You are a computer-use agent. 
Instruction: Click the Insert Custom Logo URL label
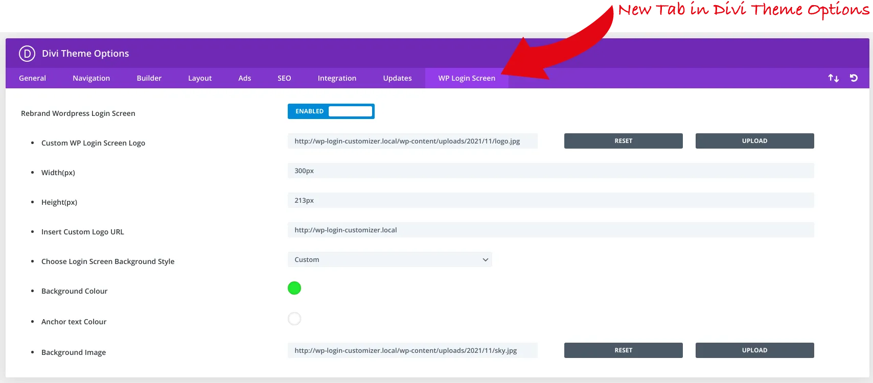coord(83,232)
